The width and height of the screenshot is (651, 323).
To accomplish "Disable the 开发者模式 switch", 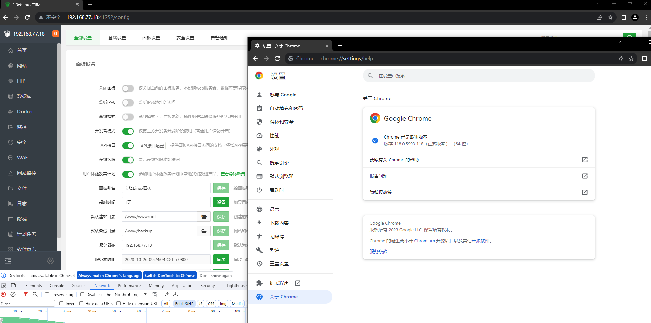I will [x=128, y=131].
